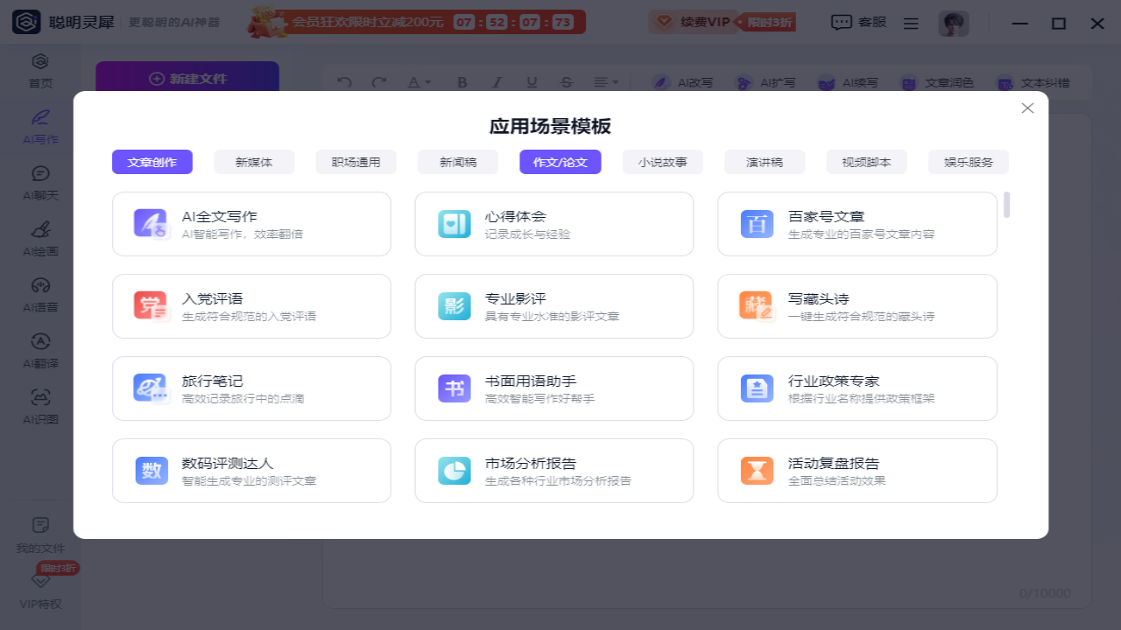Select the 写藏头诗 template icon
Image resolution: width=1121 pixels, height=630 pixels.
point(757,305)
